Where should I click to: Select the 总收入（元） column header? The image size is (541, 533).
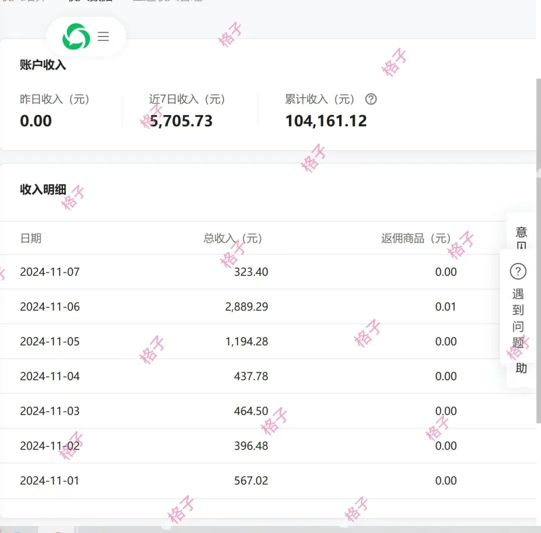(233, 238)
